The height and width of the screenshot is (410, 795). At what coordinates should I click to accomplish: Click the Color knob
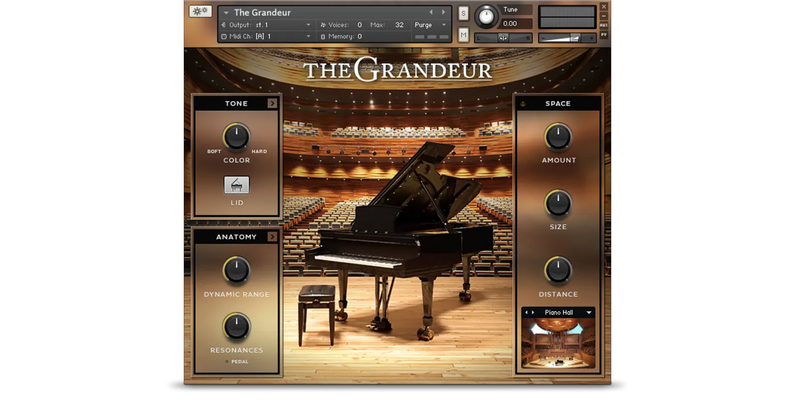pos(237,137)
